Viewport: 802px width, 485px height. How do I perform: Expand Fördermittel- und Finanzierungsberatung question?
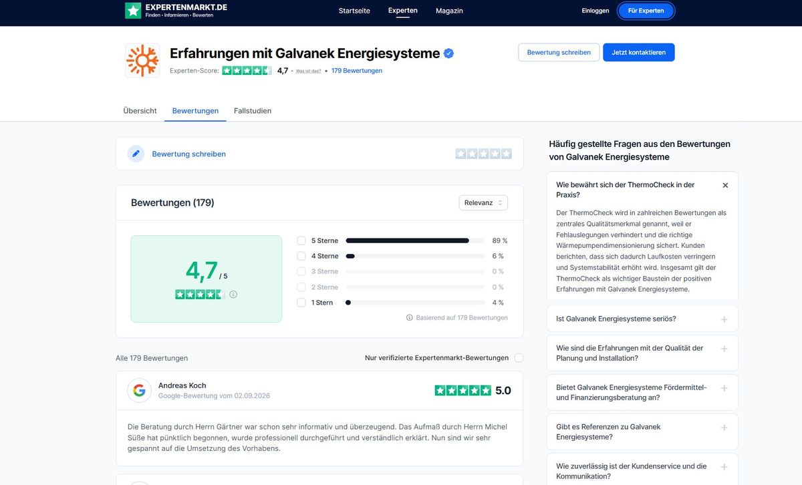[642, 393]
